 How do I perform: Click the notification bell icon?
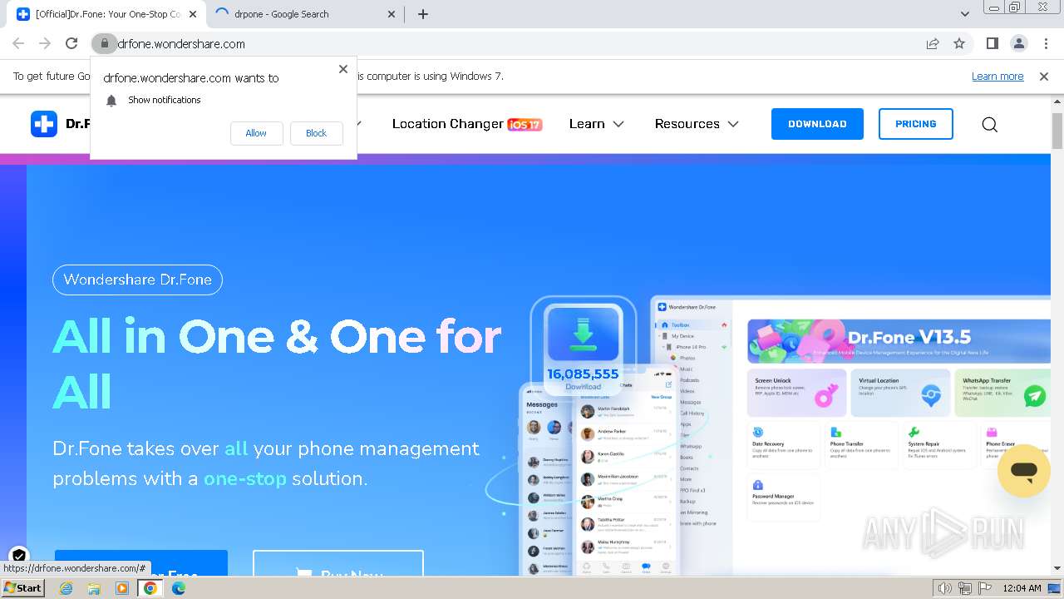(111, 100)
